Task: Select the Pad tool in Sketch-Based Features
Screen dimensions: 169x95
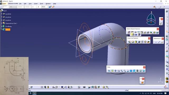Action: click(129, 32)
